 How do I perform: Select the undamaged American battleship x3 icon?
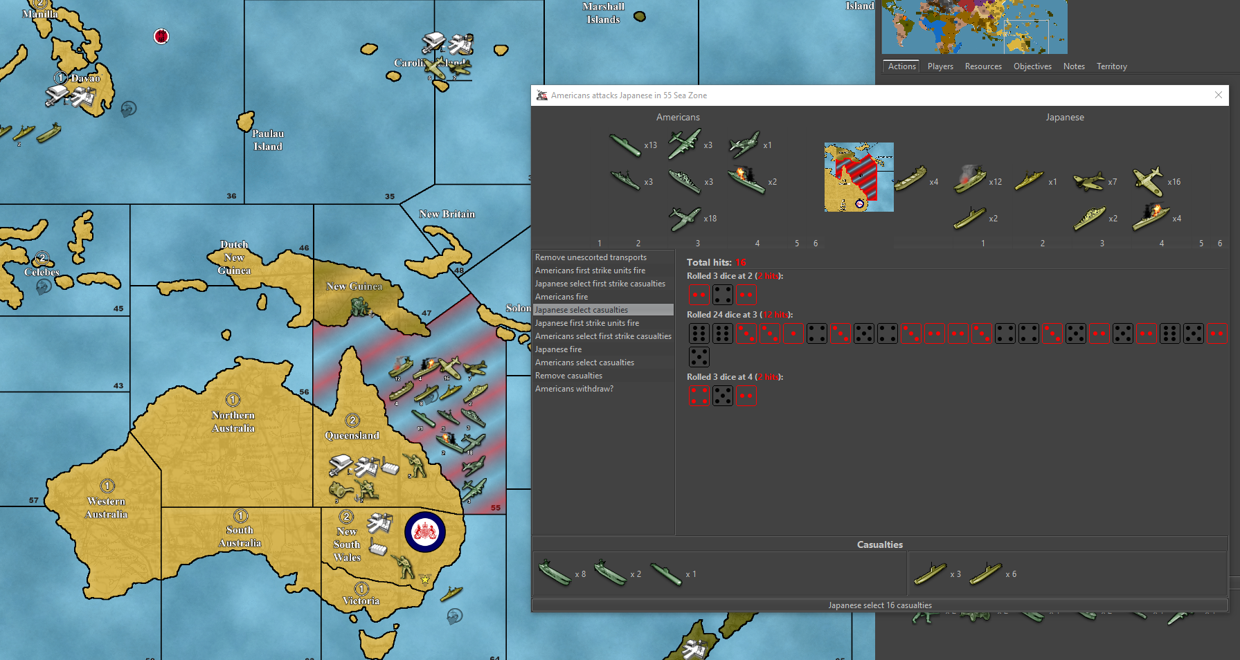point(685,181)
